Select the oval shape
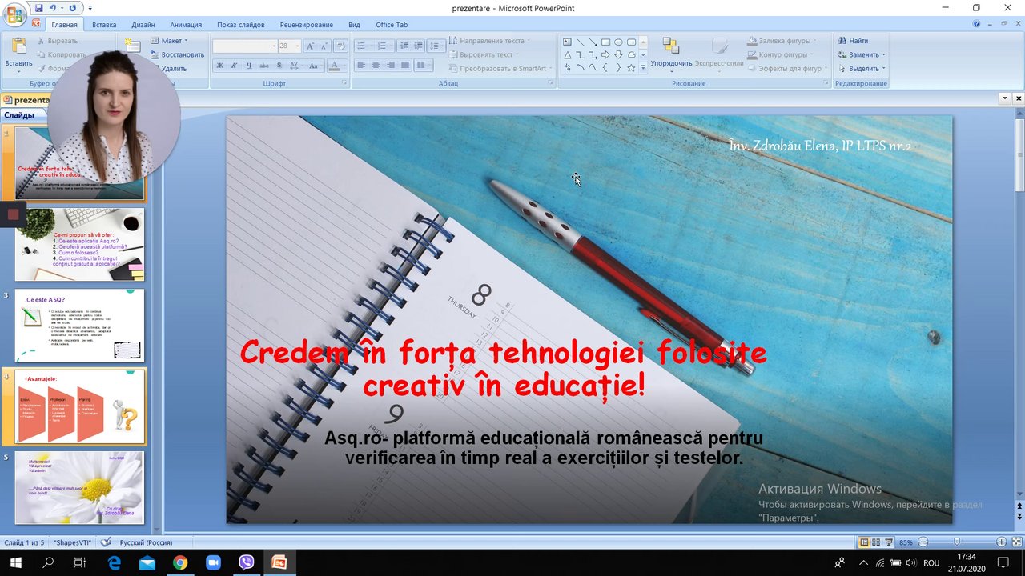This screenshot has width=1025, height=576. coord(618,42)
